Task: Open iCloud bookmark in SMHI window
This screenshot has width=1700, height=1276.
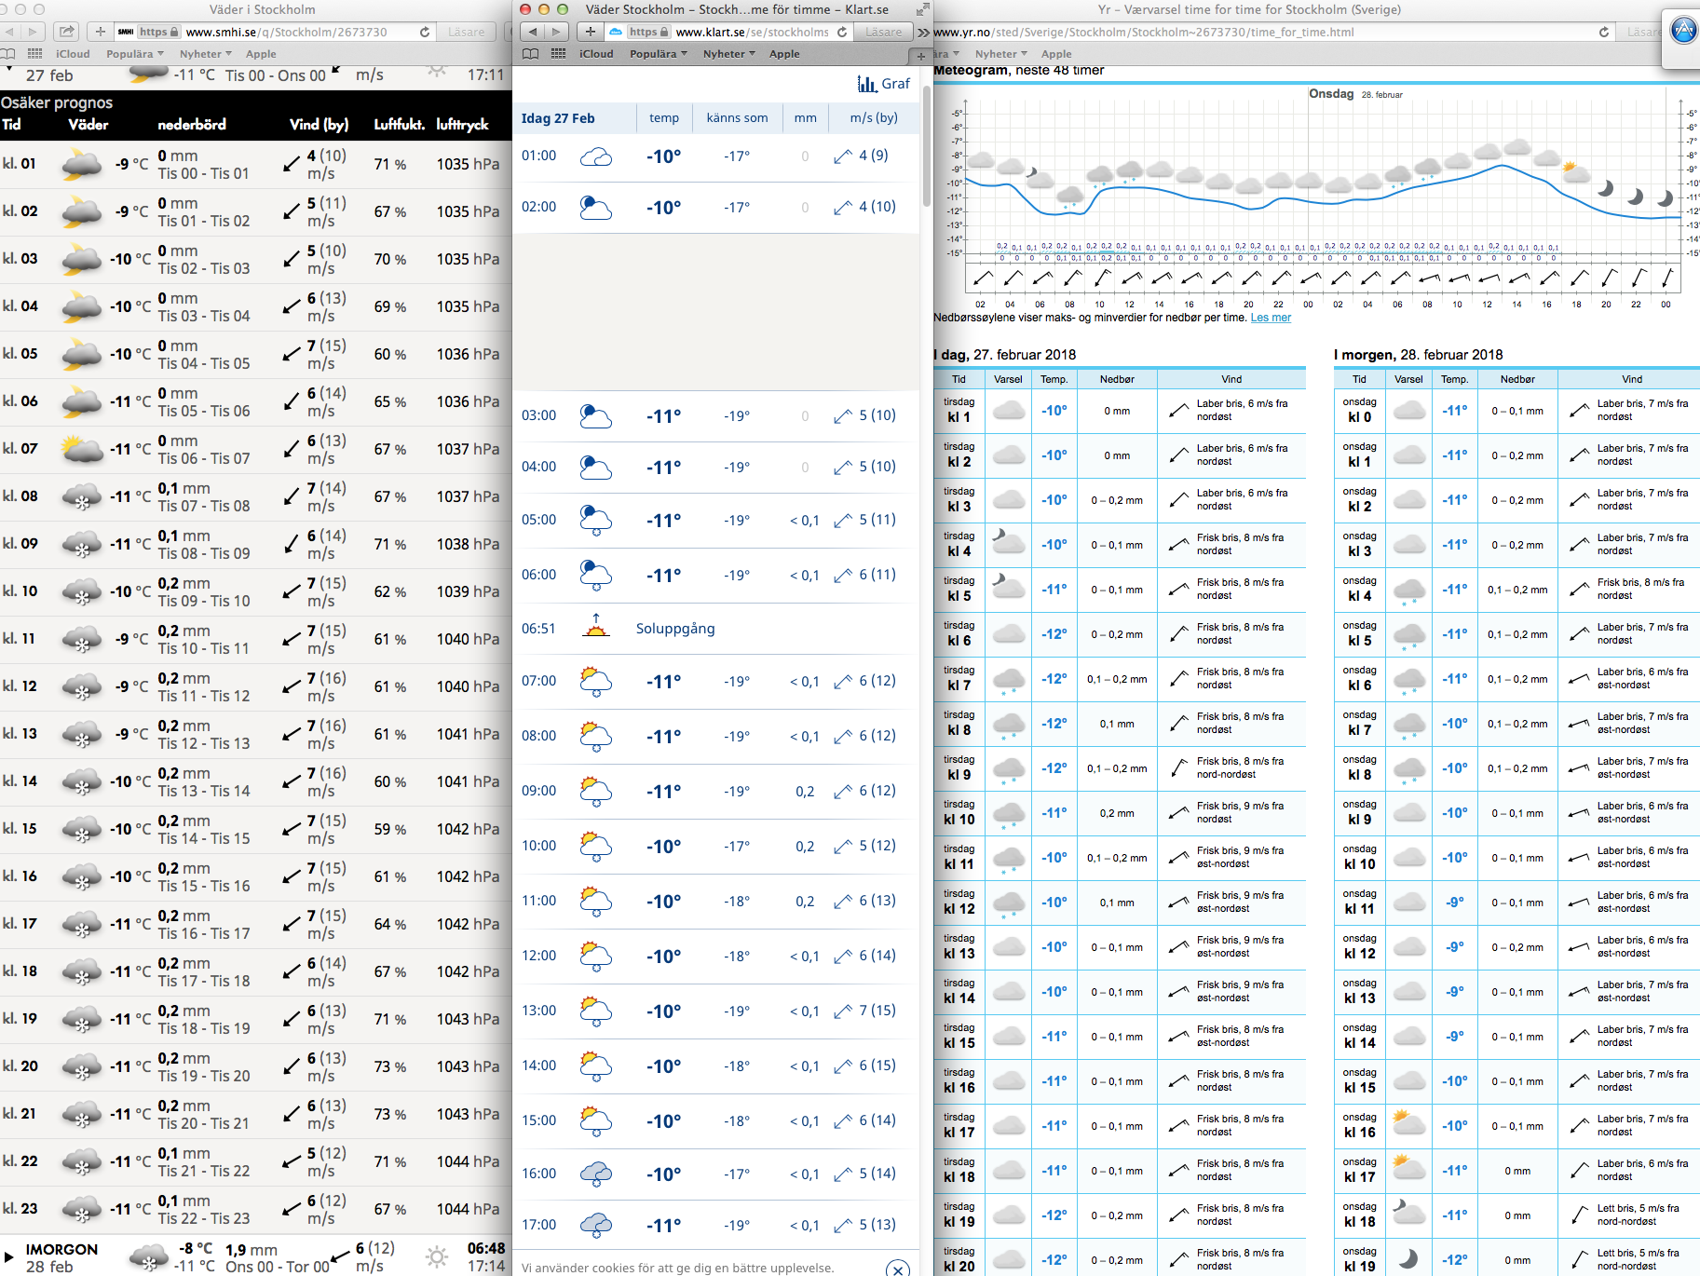Action: (x=73, y=54)
